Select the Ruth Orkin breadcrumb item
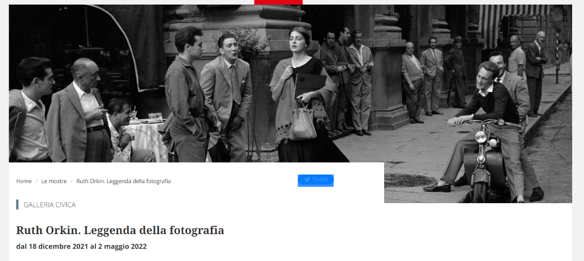The image size is (584, 261). (124, 181)
